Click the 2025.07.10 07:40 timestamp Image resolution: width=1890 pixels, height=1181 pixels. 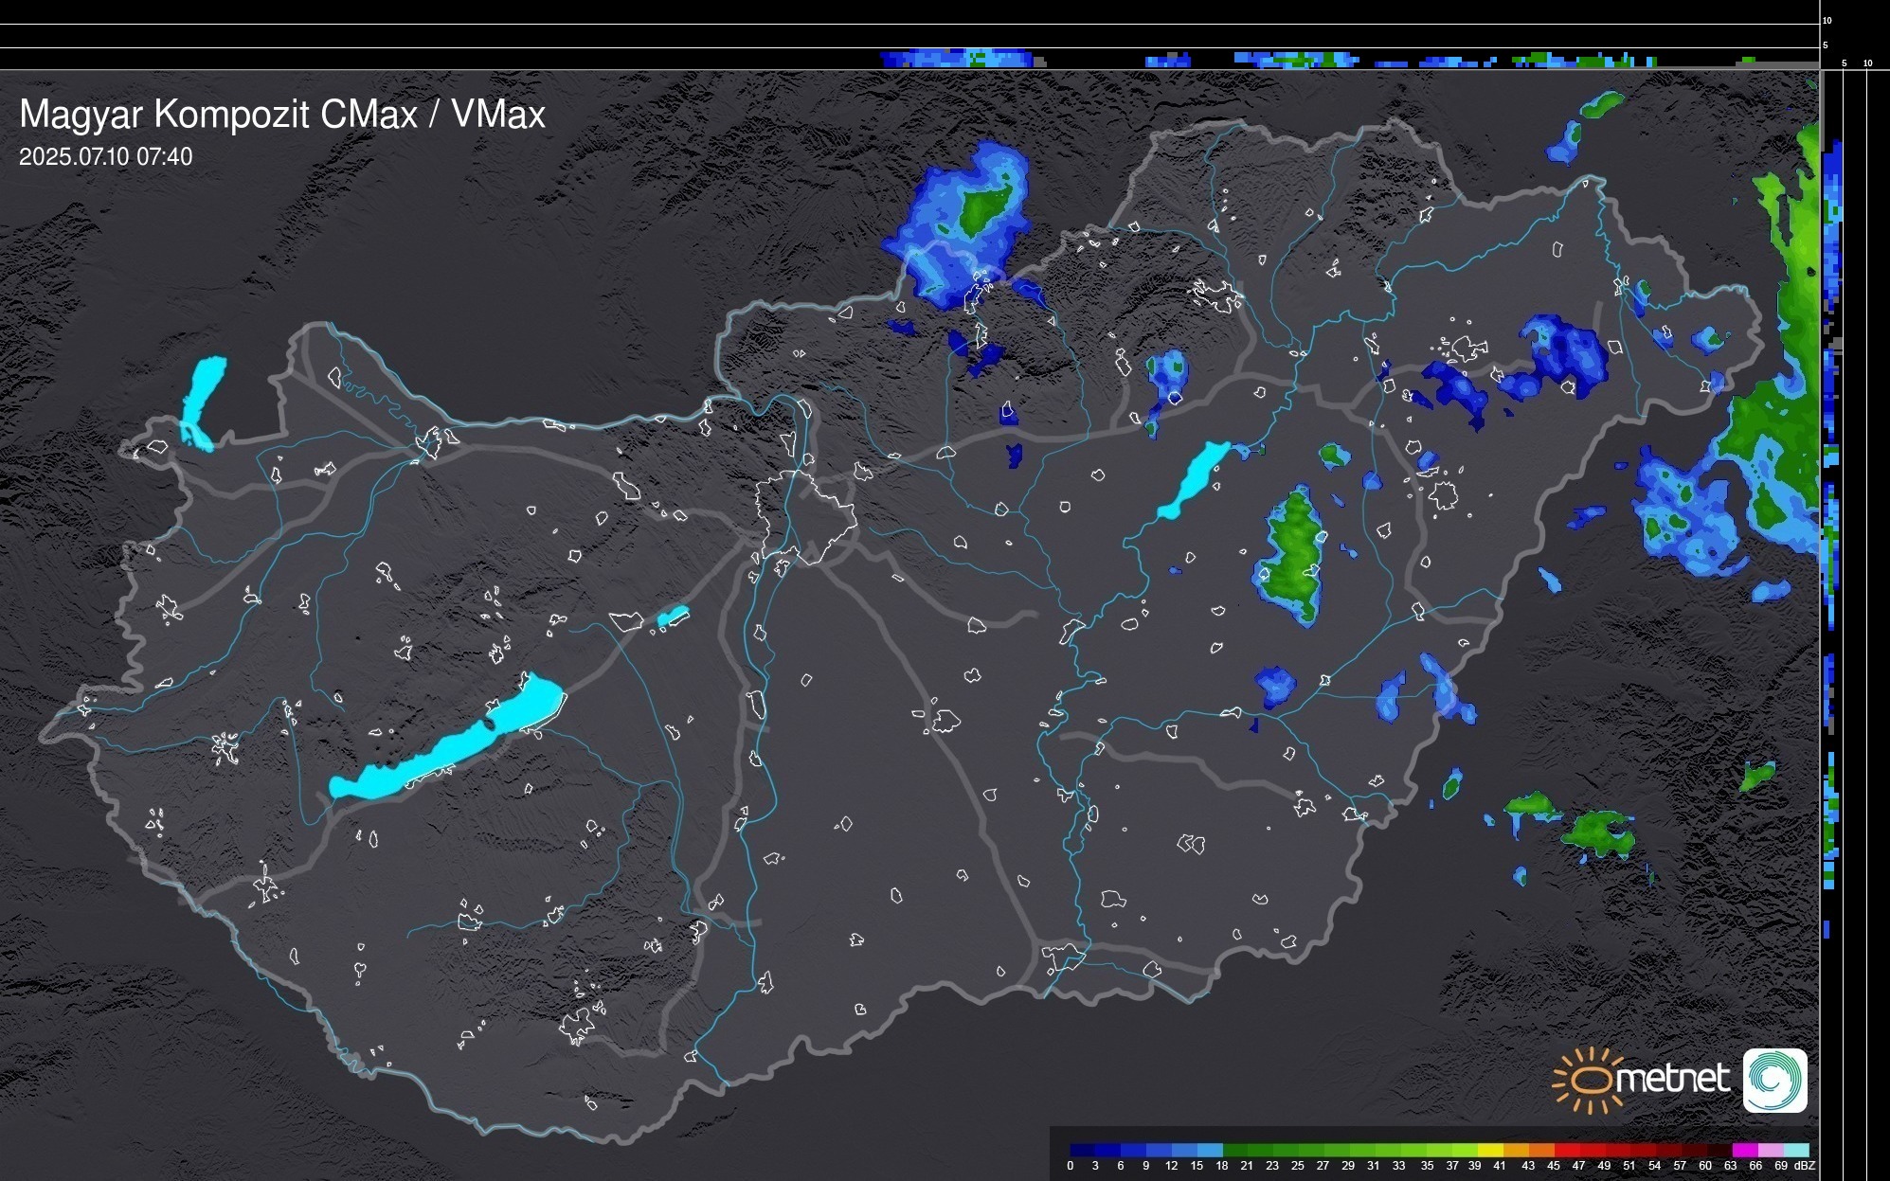click(x=105, y=157)
